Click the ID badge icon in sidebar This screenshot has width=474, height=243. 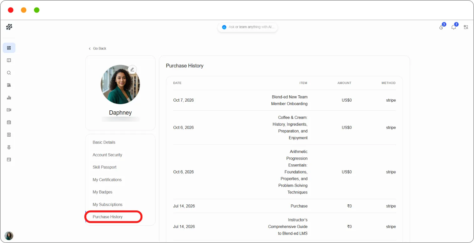tap(9, 135)
